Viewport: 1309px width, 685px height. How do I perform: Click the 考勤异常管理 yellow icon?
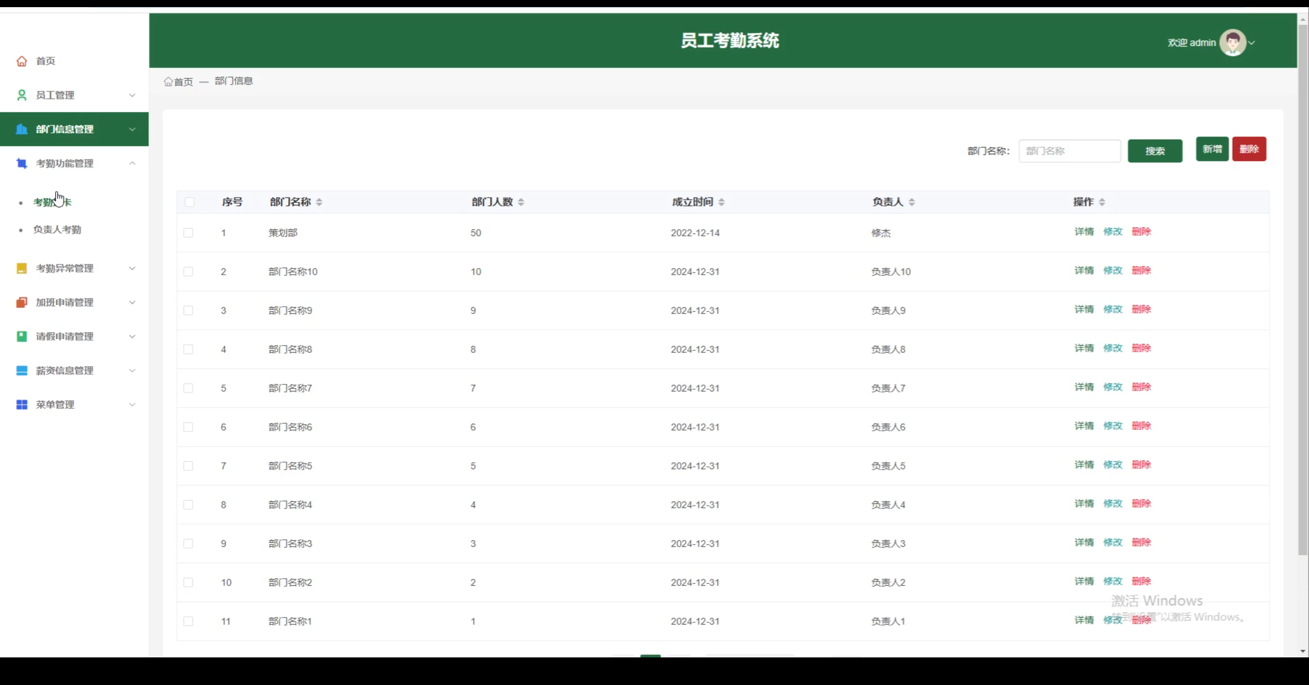pos(21,268)
